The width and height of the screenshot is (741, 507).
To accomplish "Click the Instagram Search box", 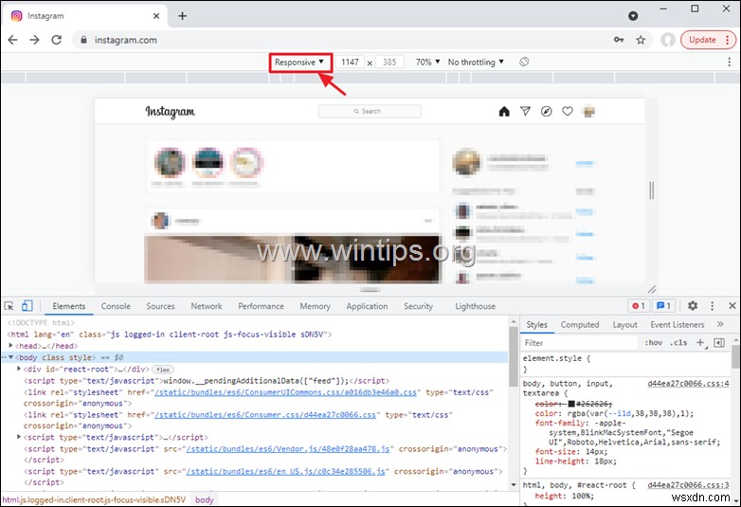I will (370, 112).
